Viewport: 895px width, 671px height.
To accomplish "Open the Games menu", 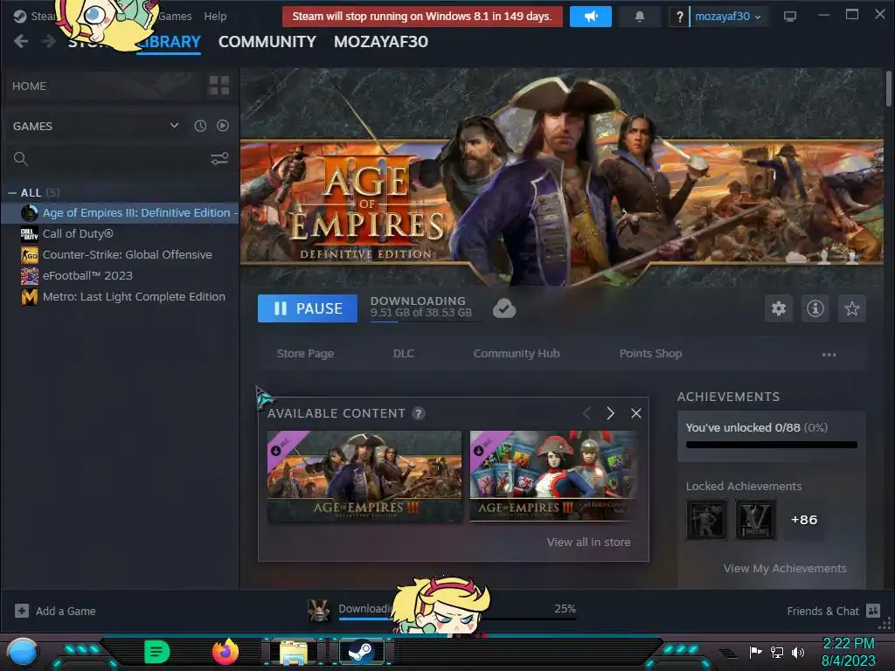I will coord(175,17).
